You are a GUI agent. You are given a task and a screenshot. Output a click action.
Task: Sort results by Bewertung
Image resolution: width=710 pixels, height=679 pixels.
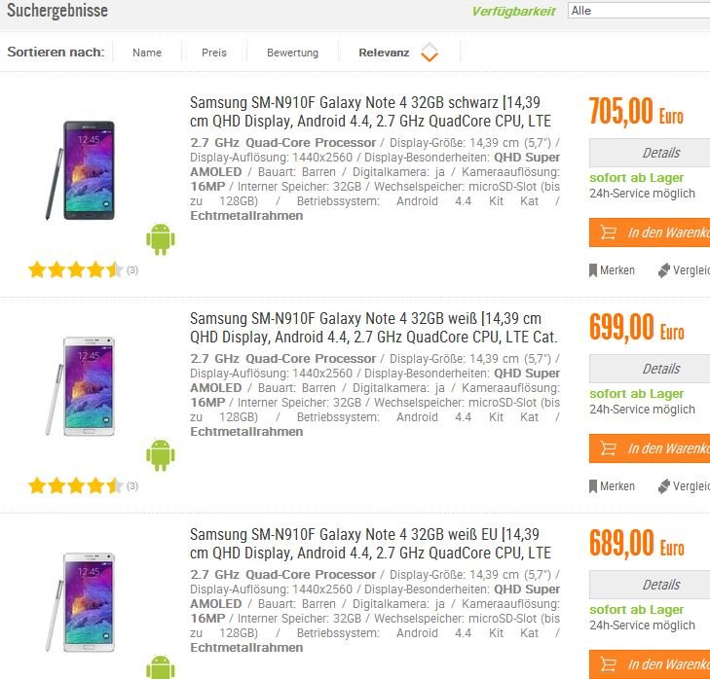coord(292,53)
